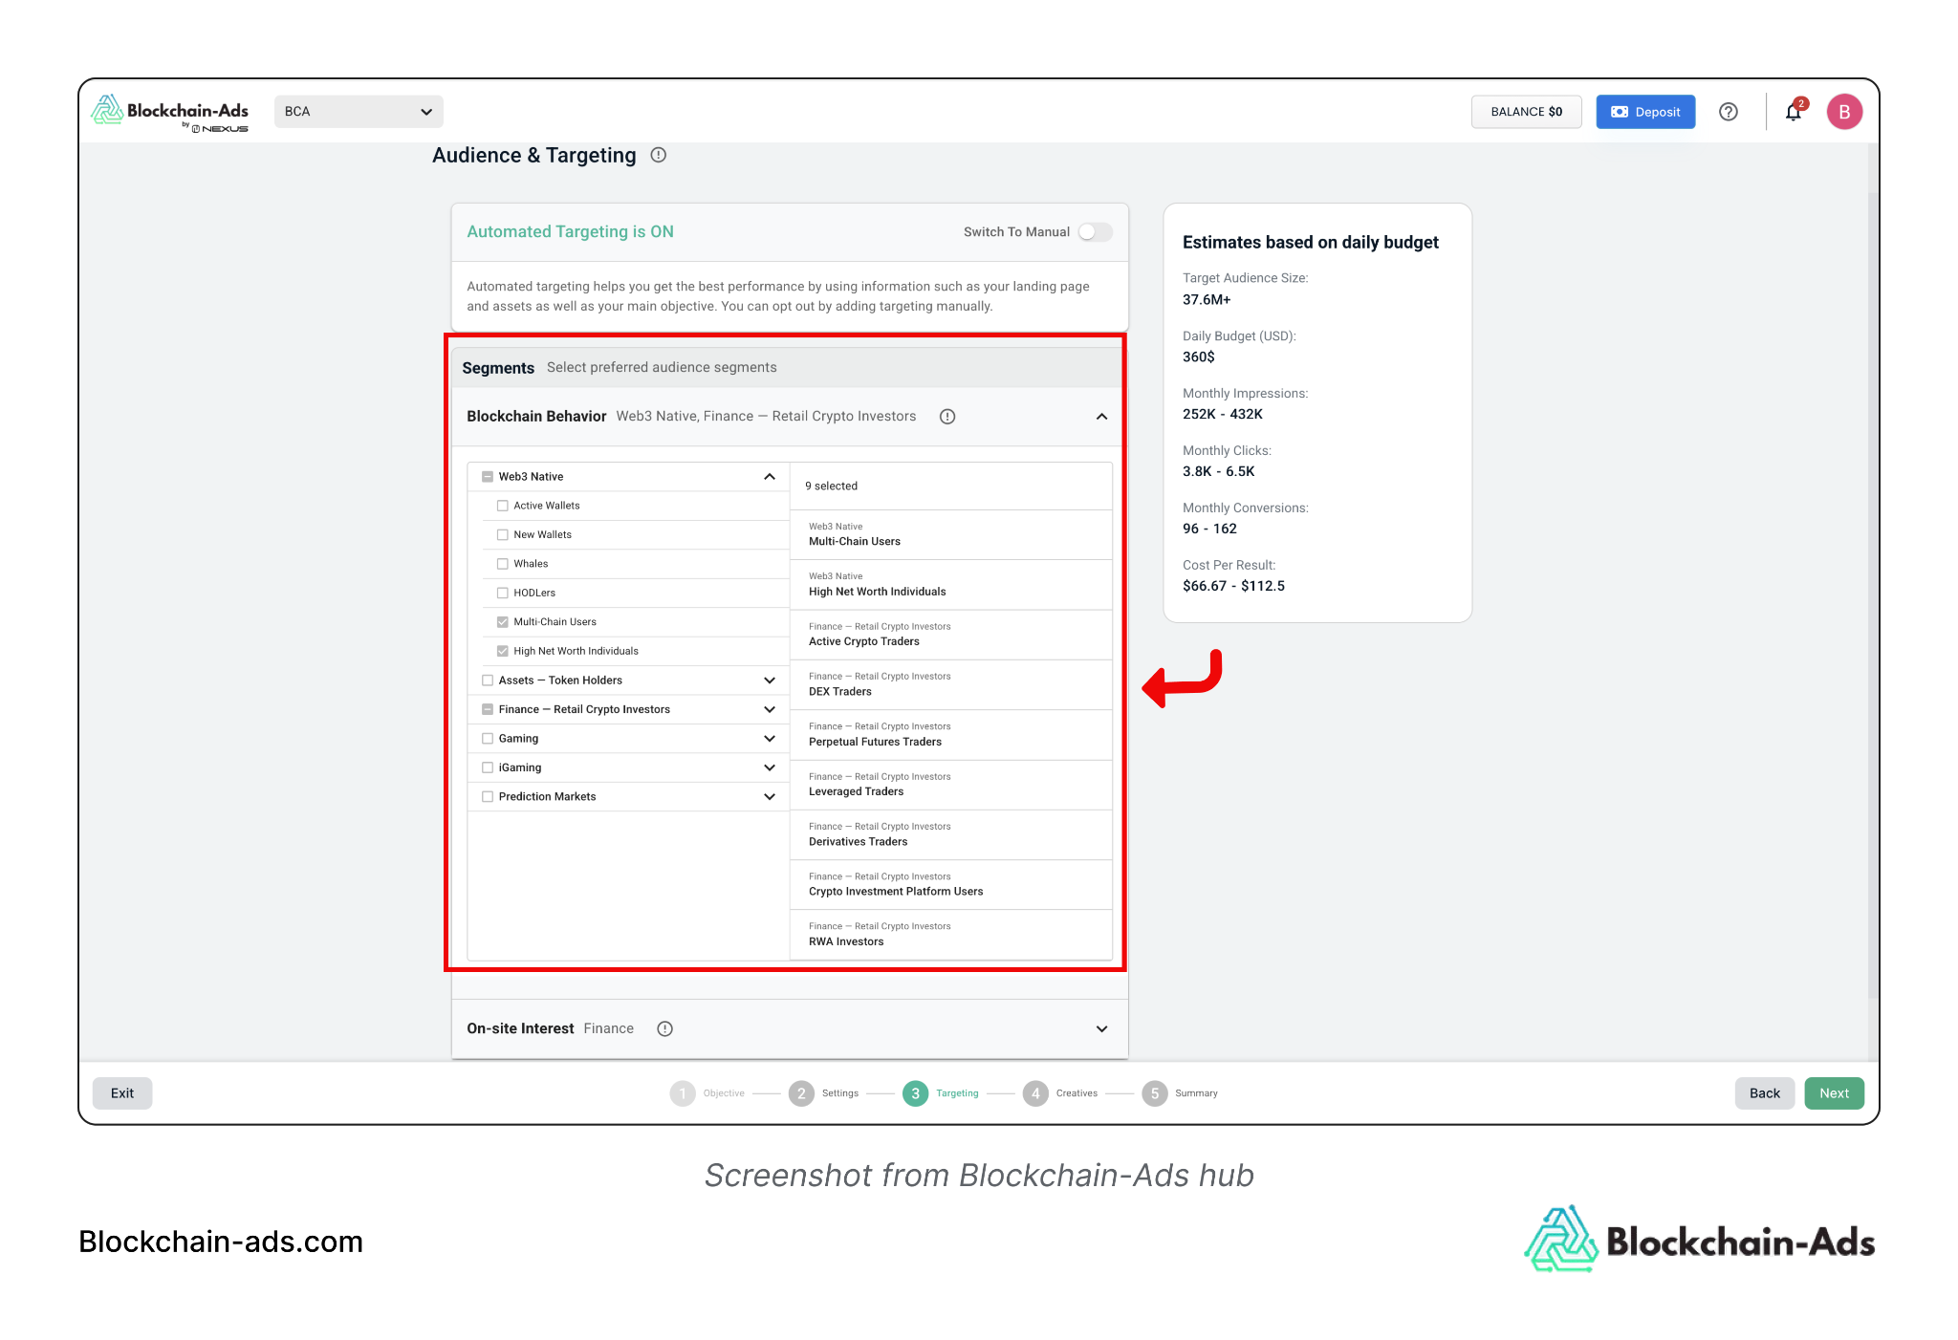Image resolution: width=1958 pixels, height=1340 pixels.
Task: Click the BALANCE $0 indicator
Action: 1526,112
